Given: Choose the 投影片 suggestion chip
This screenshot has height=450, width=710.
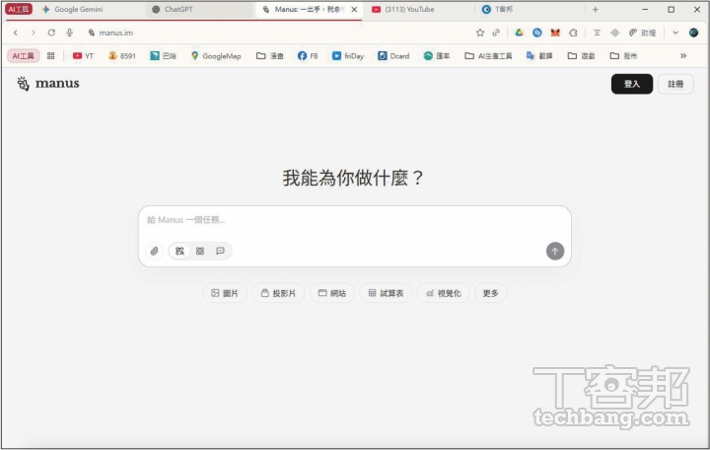Looking at the screenshot, I should (x=278, y=293).
